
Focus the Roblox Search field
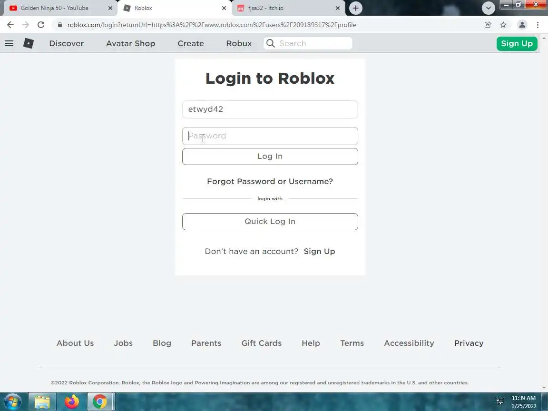308,43
